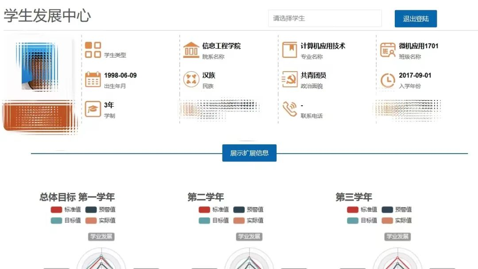
Task: Click the birth date calendar icon
Action: coord(93,80)
